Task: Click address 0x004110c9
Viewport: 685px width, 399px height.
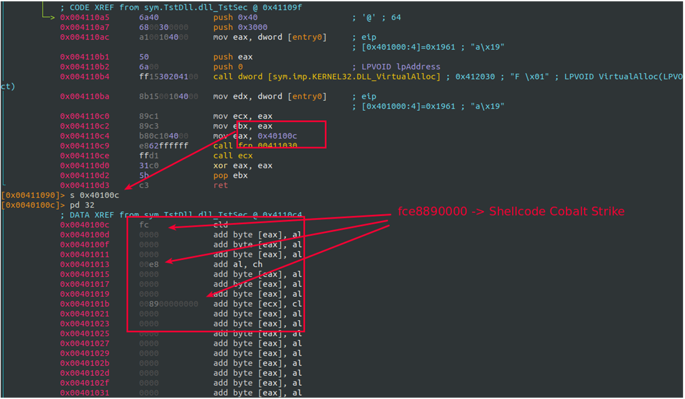Action: pyautogui.click(x=85, y=145)
